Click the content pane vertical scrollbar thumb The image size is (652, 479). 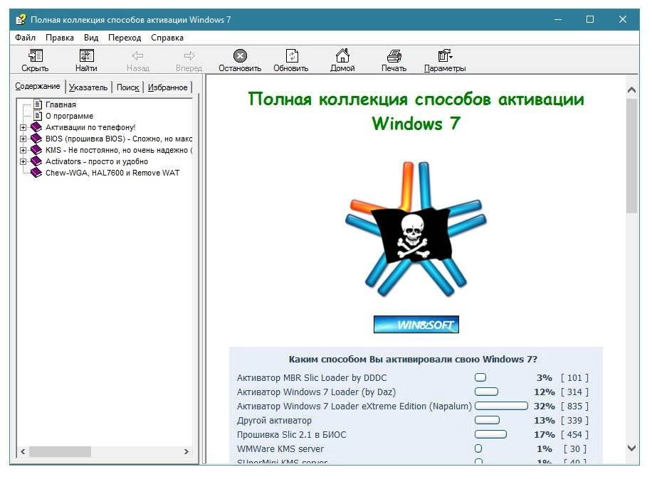click(631, 156)
